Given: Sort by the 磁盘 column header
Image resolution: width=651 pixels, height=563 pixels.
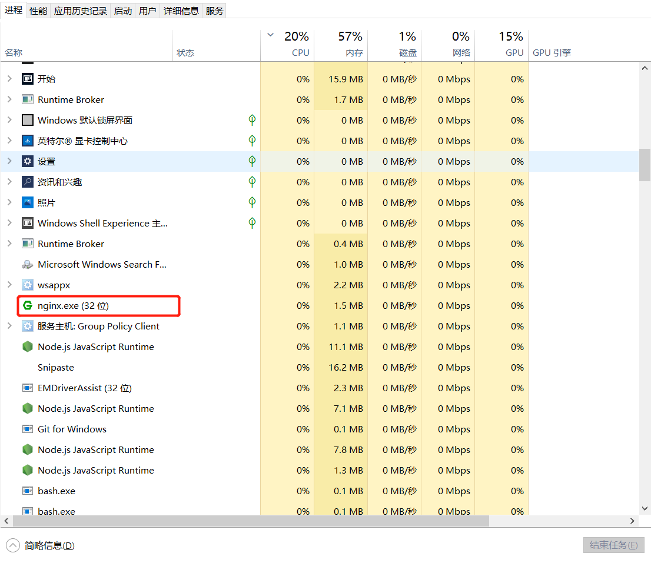Looking at the screenshot, I should (394, 46).
